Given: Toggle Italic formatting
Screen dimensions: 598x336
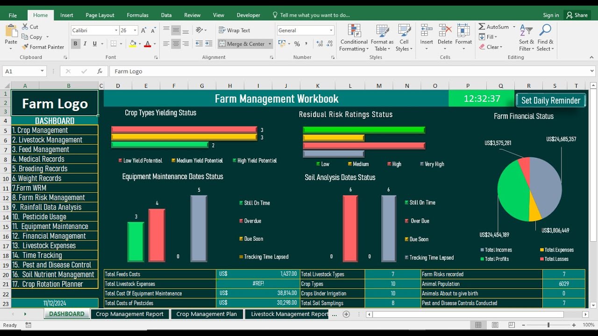Looking at the screenshot, I should coord(85,44).
